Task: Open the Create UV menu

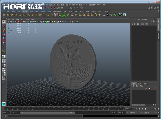Action: tap(68, 5)
